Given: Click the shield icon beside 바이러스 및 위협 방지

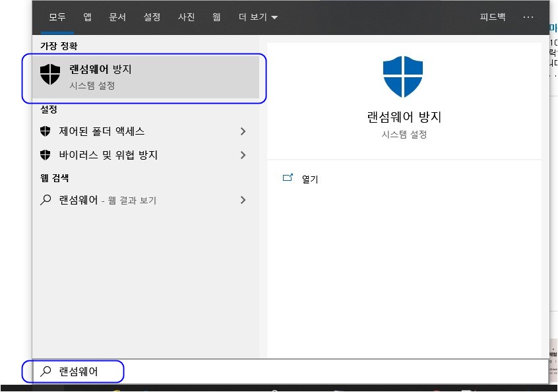Looking at the screenshot, I should pos(46,155).
